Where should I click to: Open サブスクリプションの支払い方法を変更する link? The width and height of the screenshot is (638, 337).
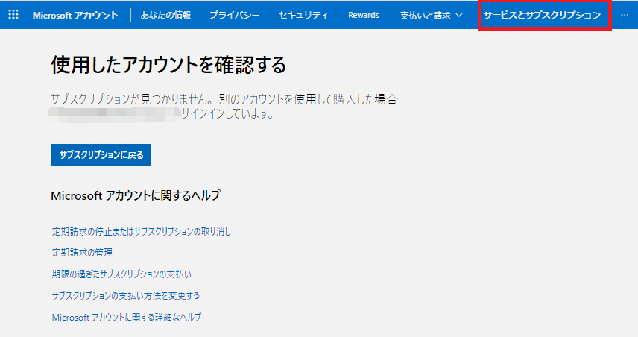coord(126,295)
